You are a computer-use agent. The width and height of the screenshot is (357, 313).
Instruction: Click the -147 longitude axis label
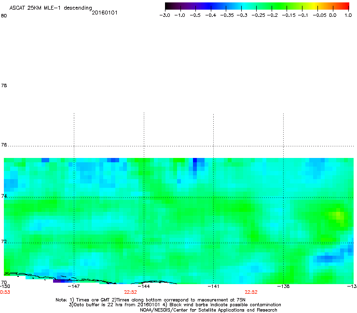coord(74,286)
